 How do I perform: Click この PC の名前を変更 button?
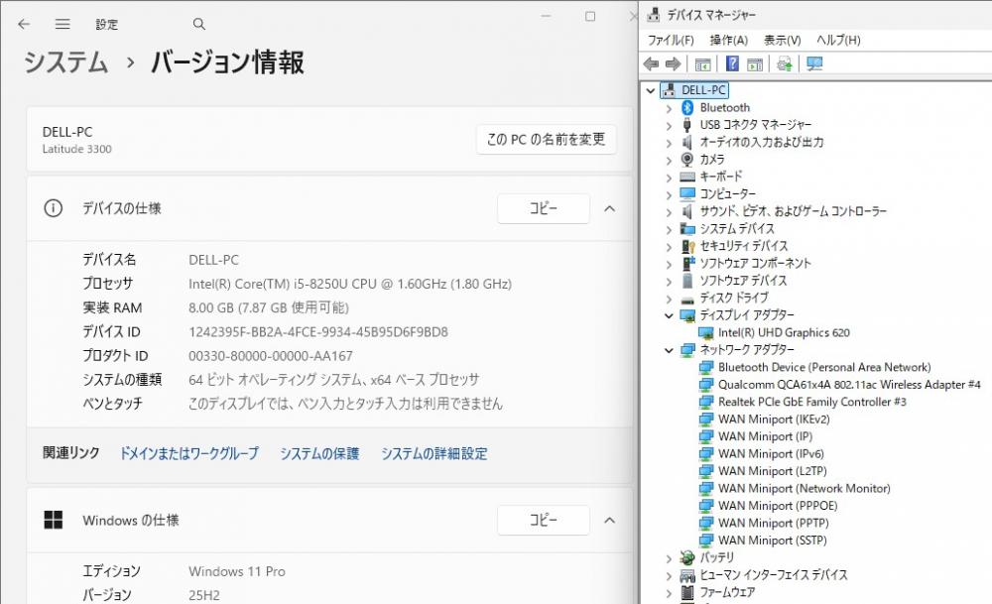pos(546,139)
